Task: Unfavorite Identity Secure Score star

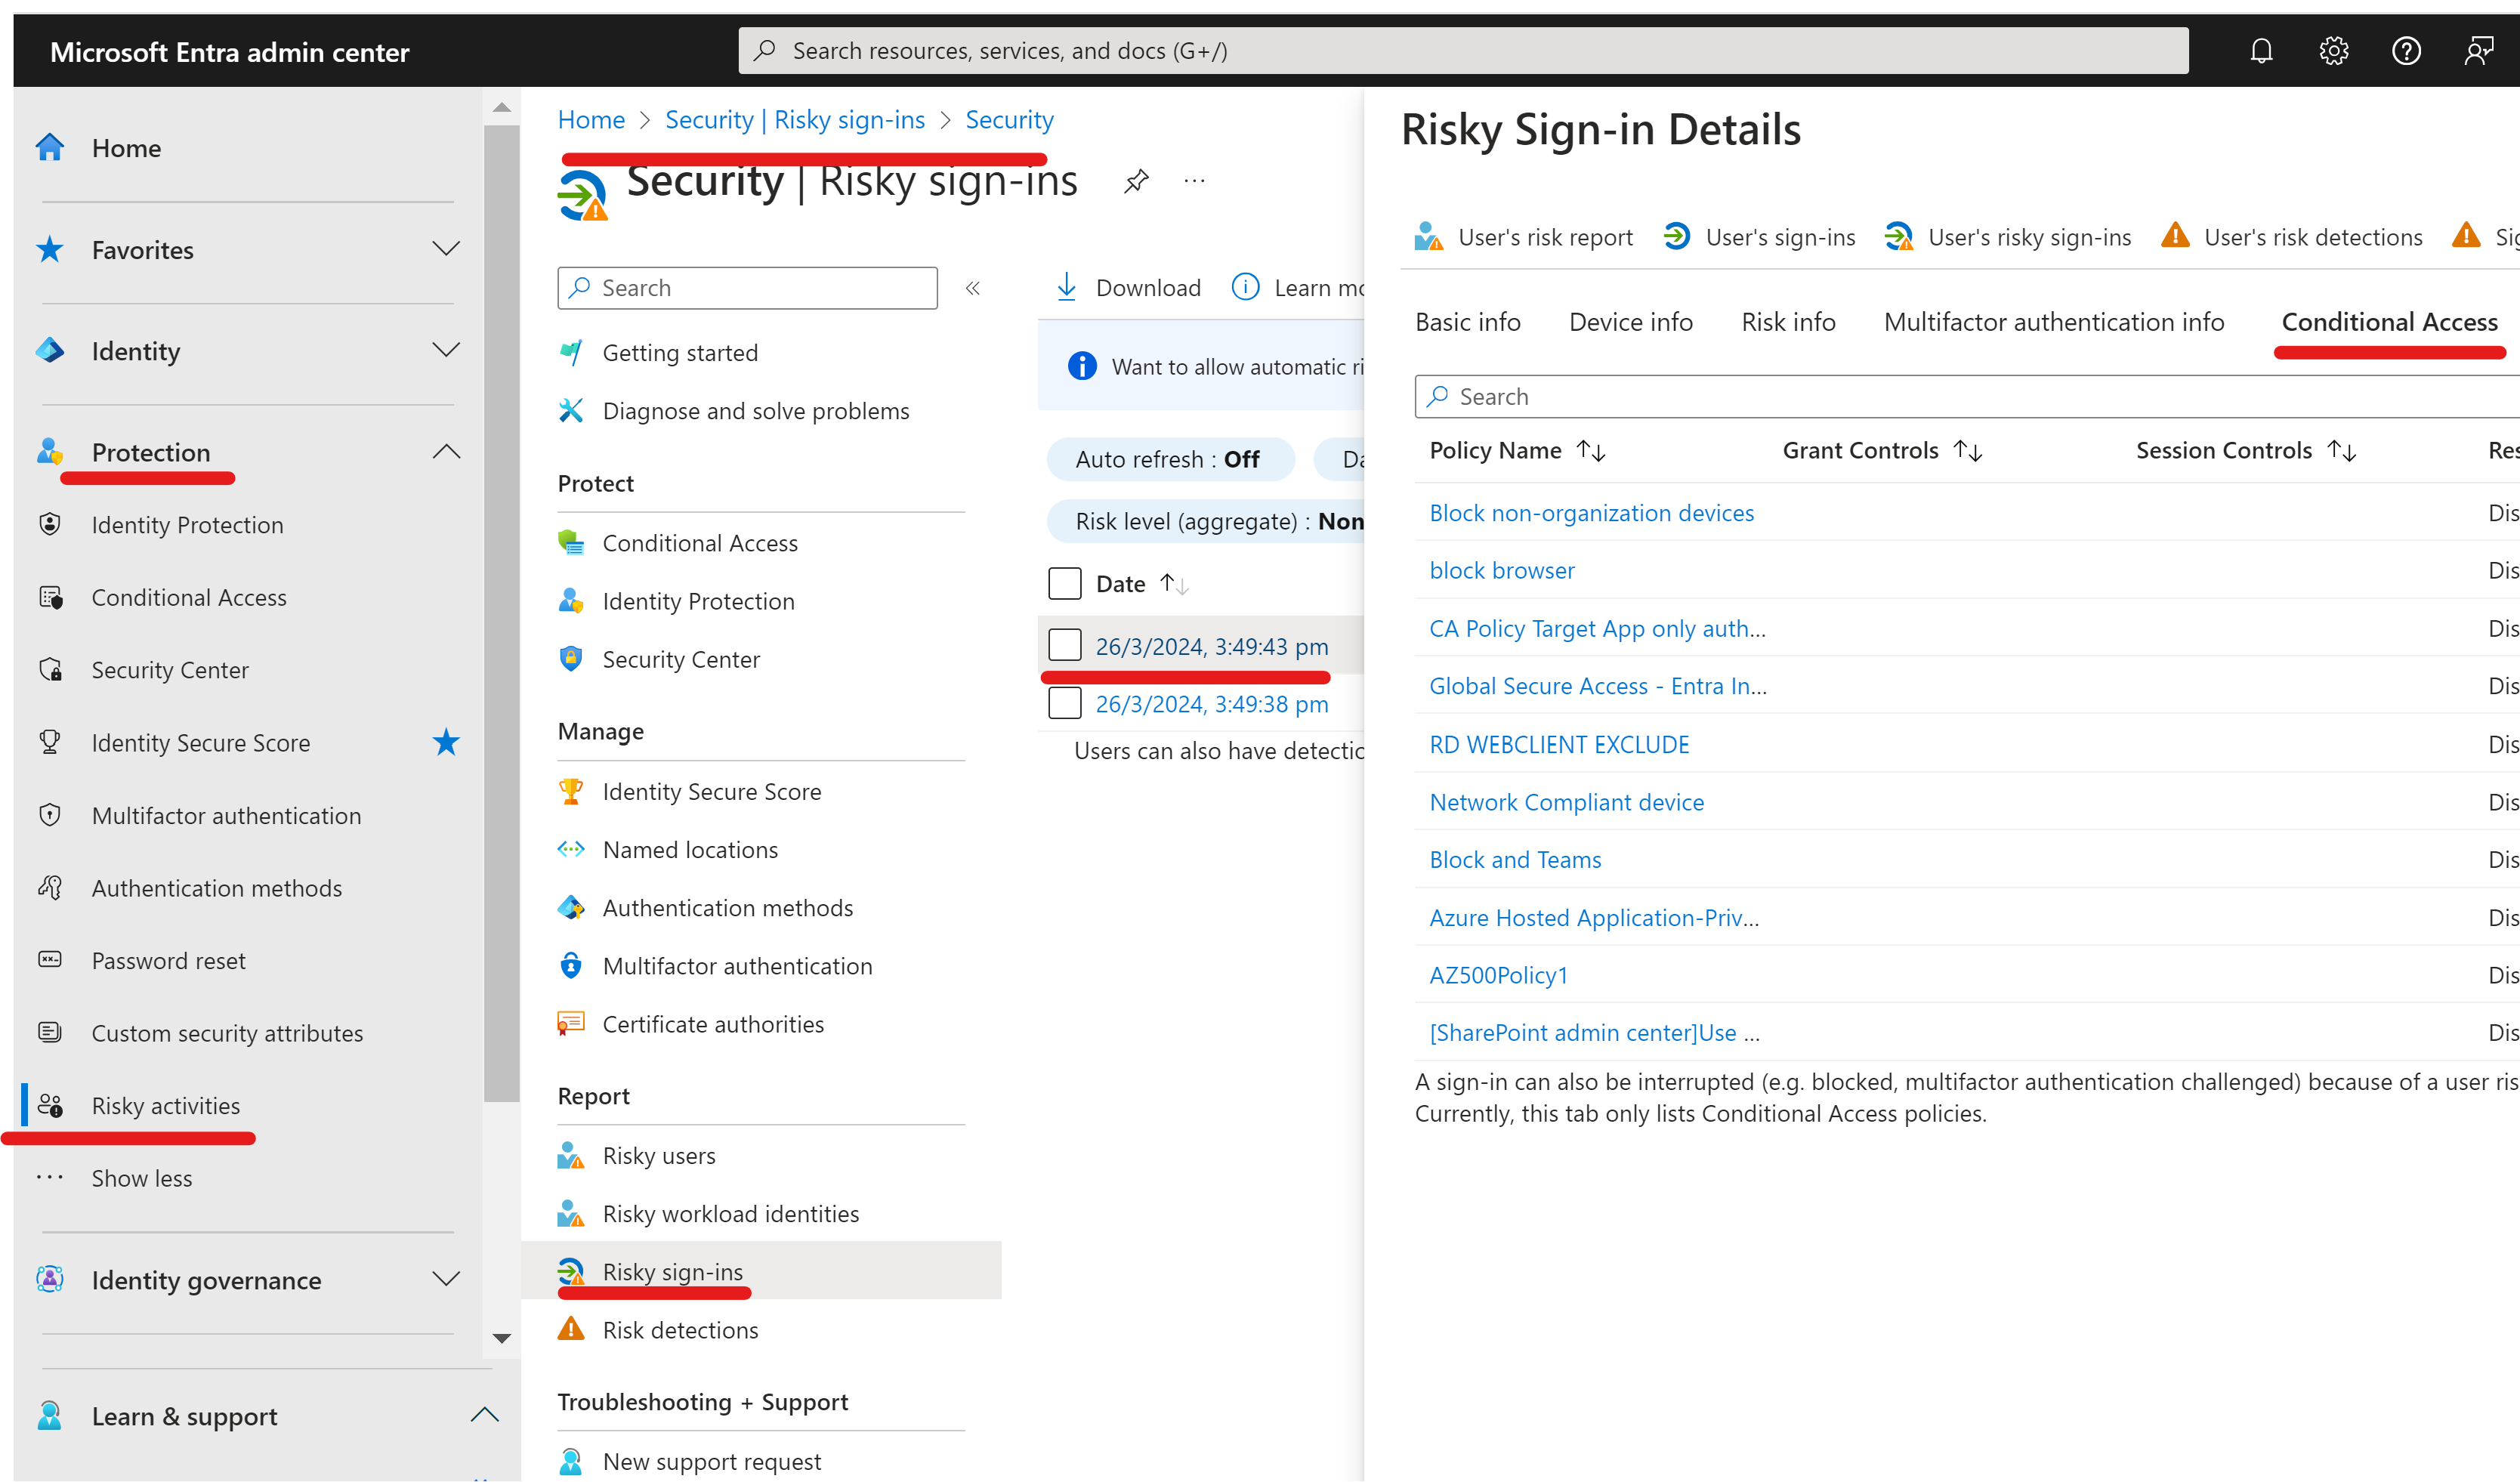Action: click(x=446, y=742)
